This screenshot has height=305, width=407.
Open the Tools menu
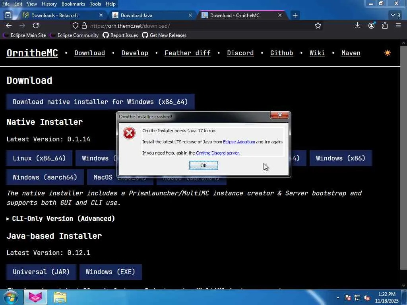click(x=95, y=4)
